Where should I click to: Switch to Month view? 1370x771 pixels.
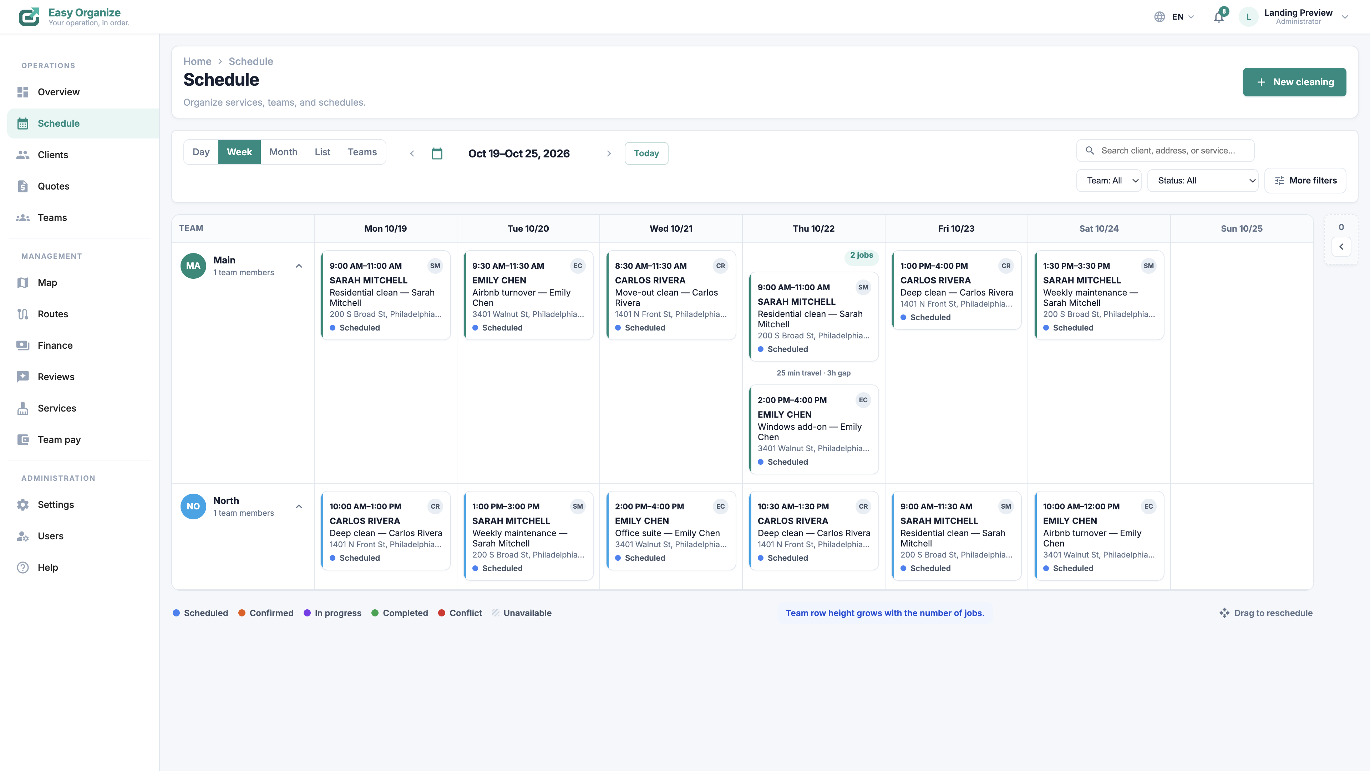(x=283, y=152)
